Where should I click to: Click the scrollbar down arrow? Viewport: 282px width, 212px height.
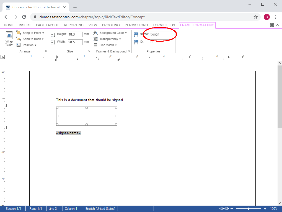click(x=280, y=203)
